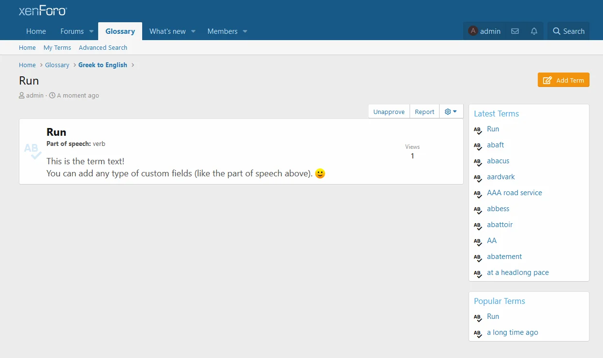Click the Views count value

tap(412, 156)
